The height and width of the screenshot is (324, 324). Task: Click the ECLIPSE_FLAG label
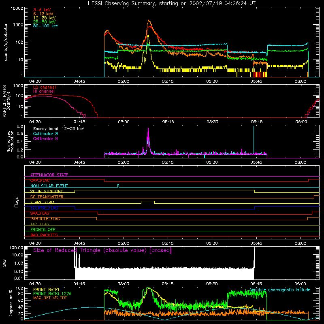(x=44, y=208)
